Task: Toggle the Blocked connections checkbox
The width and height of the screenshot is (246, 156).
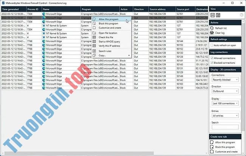Action: coord(213,63)
